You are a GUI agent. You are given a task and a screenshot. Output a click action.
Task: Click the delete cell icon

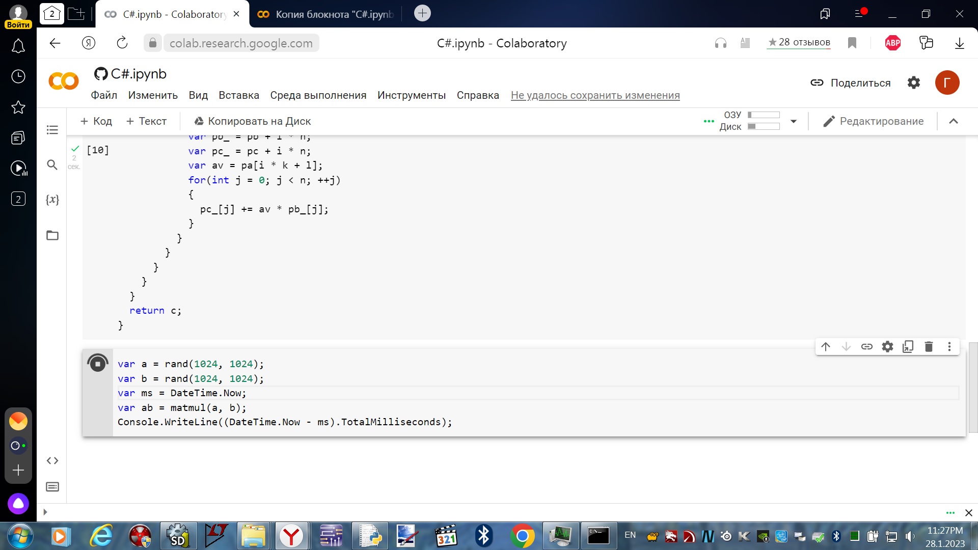(929, 346)
